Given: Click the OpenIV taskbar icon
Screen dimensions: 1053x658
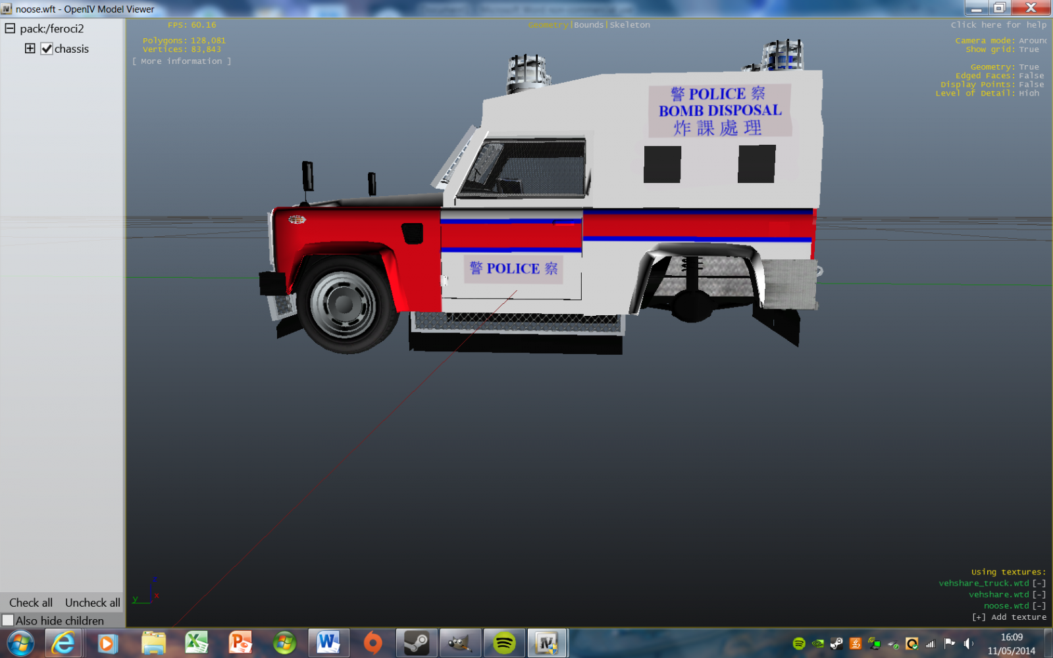Looking at the screenshot, I should [x=547, y=643].
